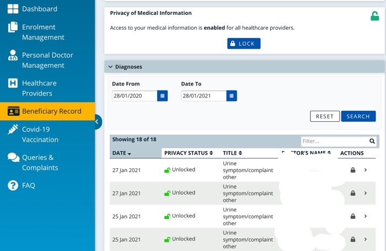
Task: Click the Date To field showing 28/01/2021
Action: coord(204,96)
